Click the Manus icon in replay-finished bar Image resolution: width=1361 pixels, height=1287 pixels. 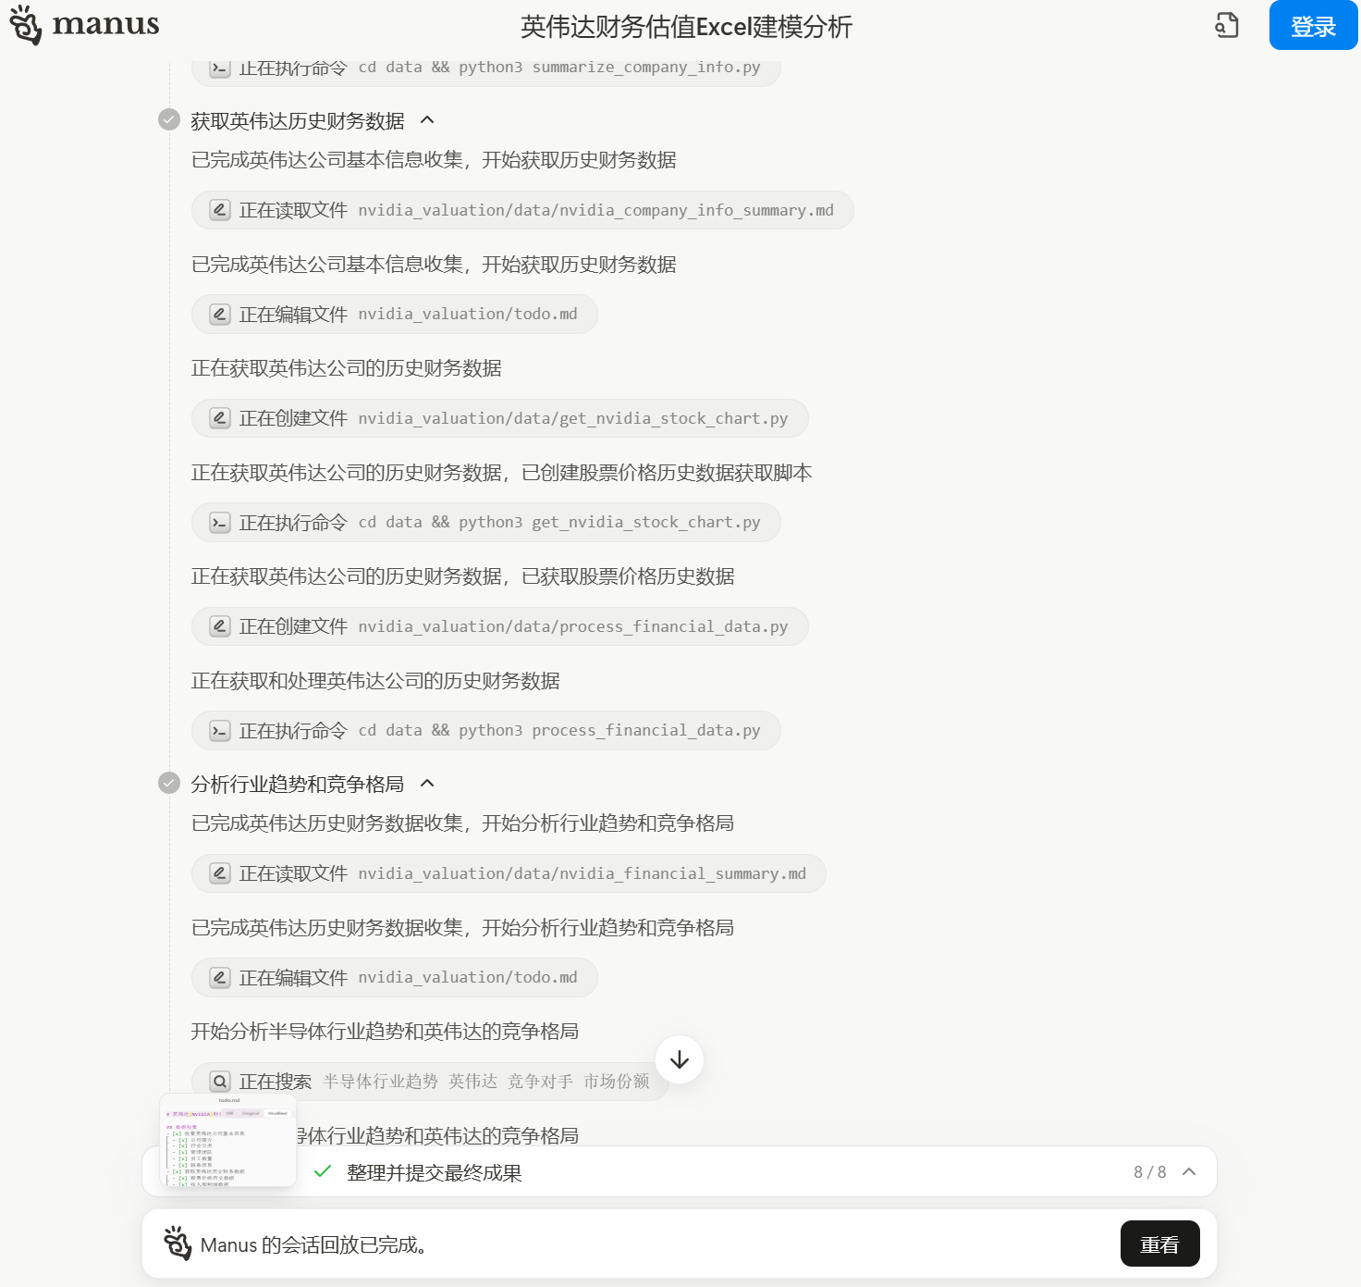pos(178,1244)
